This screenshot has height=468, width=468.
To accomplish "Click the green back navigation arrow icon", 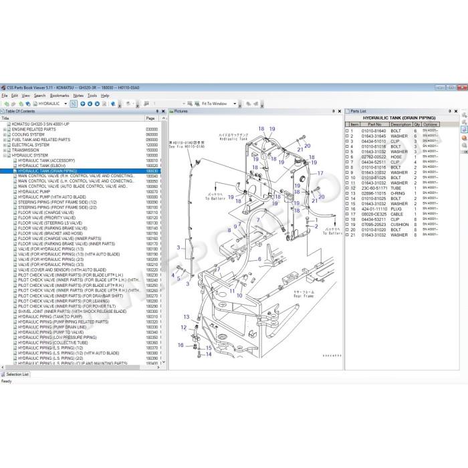I will (6, 104).
